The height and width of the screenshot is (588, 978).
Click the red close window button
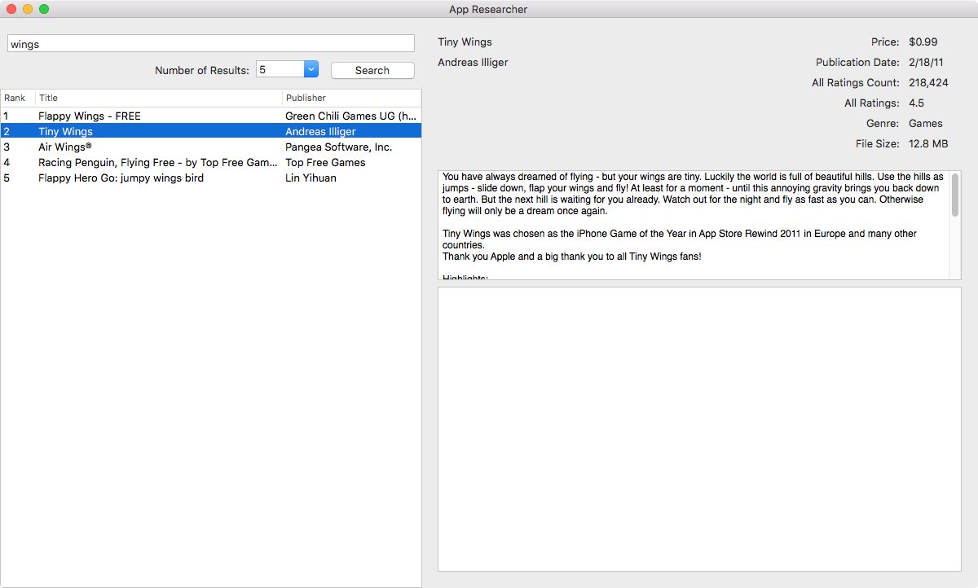pos(11,9)
